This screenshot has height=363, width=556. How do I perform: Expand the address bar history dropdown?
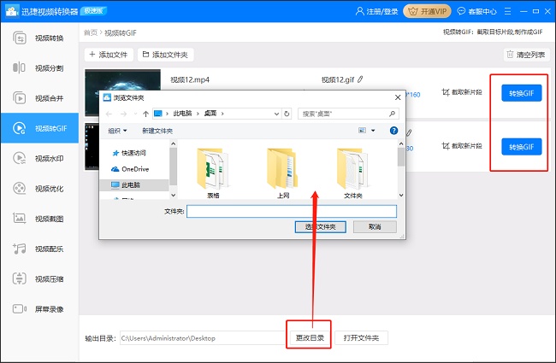tap(276, 114)
